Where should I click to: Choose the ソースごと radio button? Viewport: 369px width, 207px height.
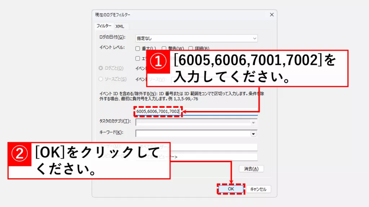102,79
